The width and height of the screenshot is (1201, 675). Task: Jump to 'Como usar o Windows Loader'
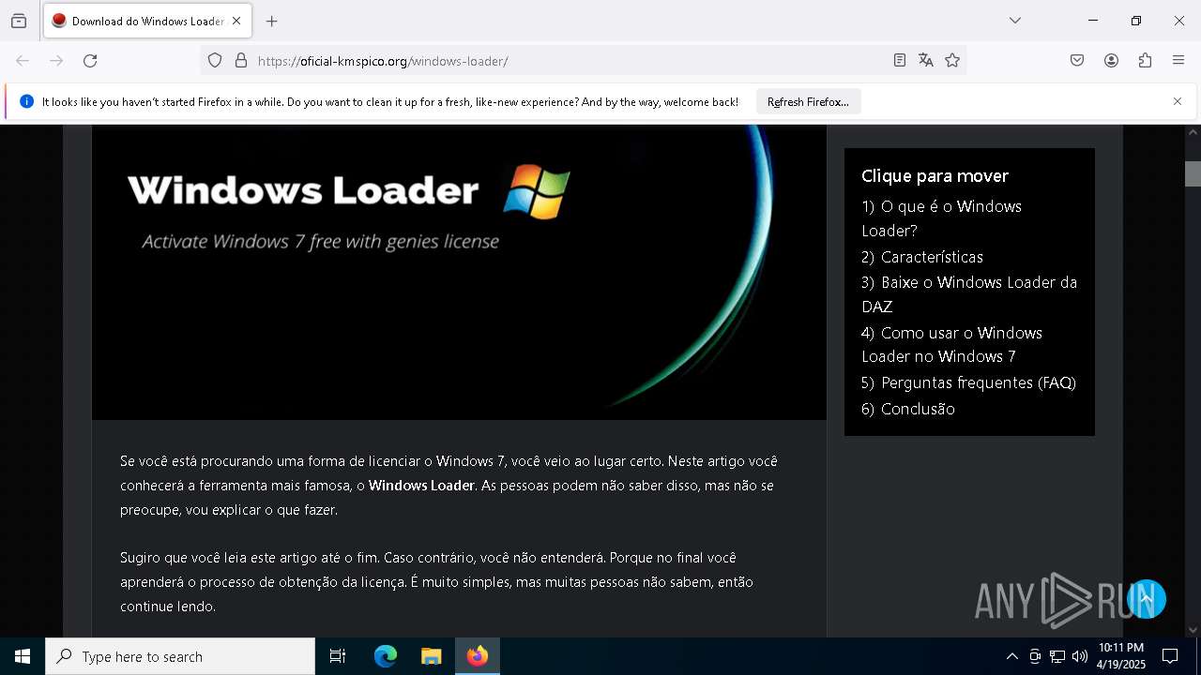pyautogui.click(x=951, y=344)
